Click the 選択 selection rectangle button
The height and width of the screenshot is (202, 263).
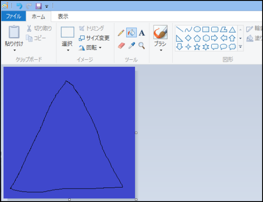[67, 36]
